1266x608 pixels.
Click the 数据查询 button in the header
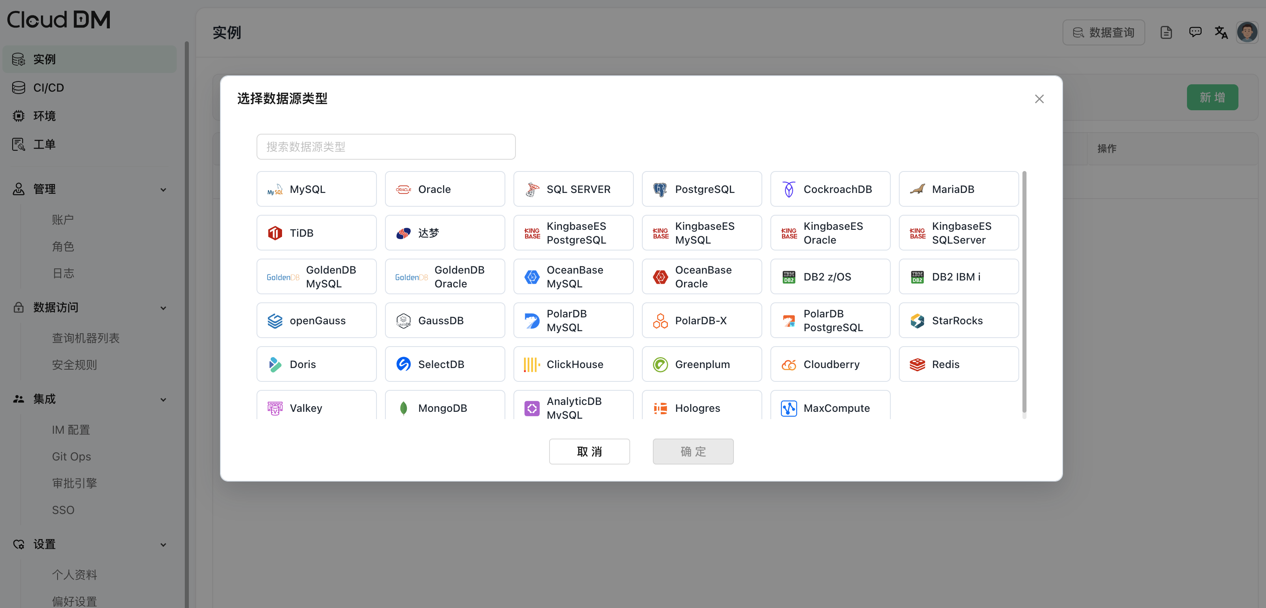pos(1103,32)
